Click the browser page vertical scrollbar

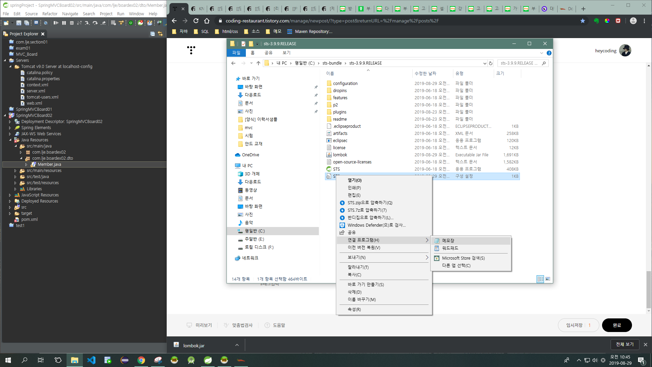[x=649, y=289]
